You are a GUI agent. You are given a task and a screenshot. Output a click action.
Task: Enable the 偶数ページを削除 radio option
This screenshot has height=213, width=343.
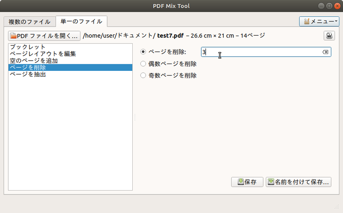click(x=143, y=64)
